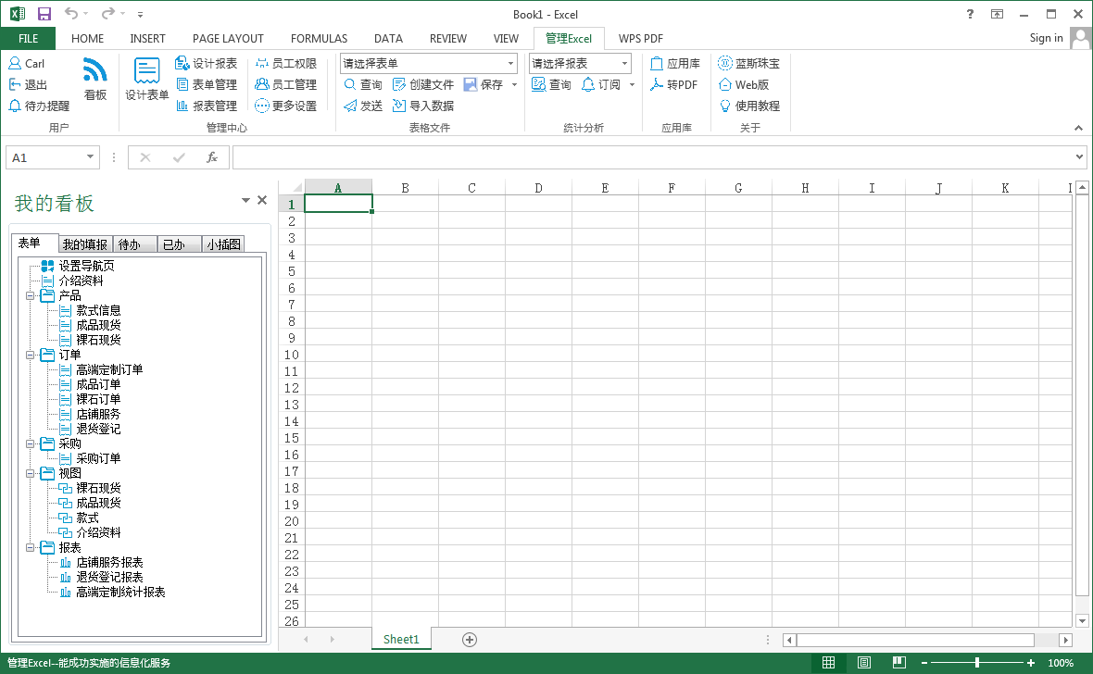Click 转PDF convert button
Viewport: 1093px width, 674px height.
pos(673,84)
